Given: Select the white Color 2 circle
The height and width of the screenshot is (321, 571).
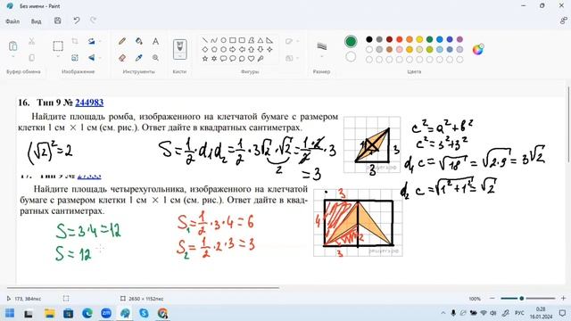Looking at the screenshot, I should click(x=351, y=57).
